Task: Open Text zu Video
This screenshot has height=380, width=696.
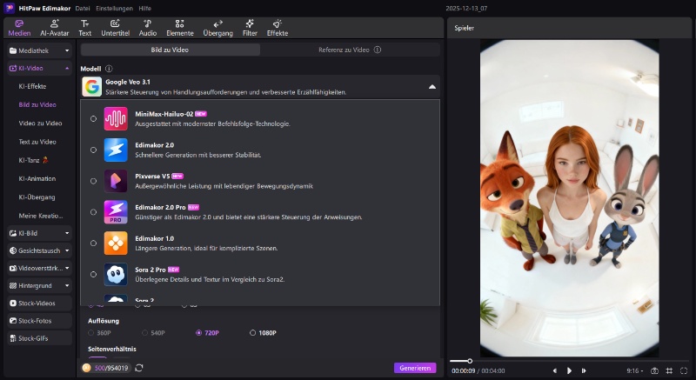Action: point(37,142)
